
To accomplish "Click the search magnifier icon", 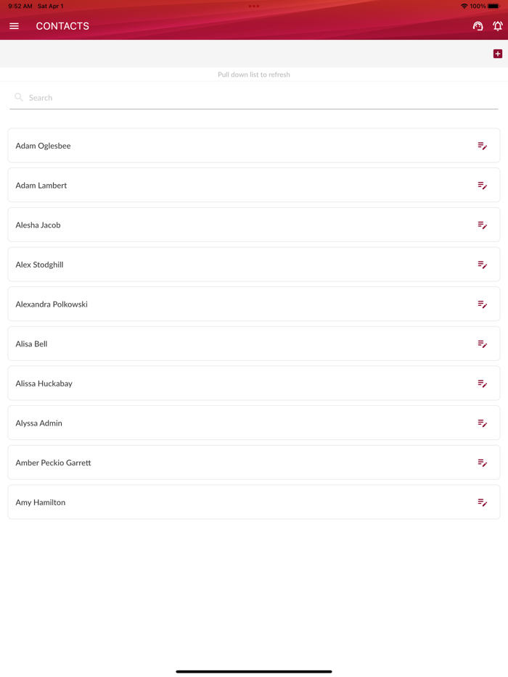I will [19, 97].
